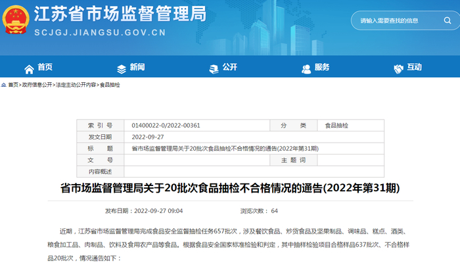
Task: Click the 文号 label cell
Action: [101, 160]
